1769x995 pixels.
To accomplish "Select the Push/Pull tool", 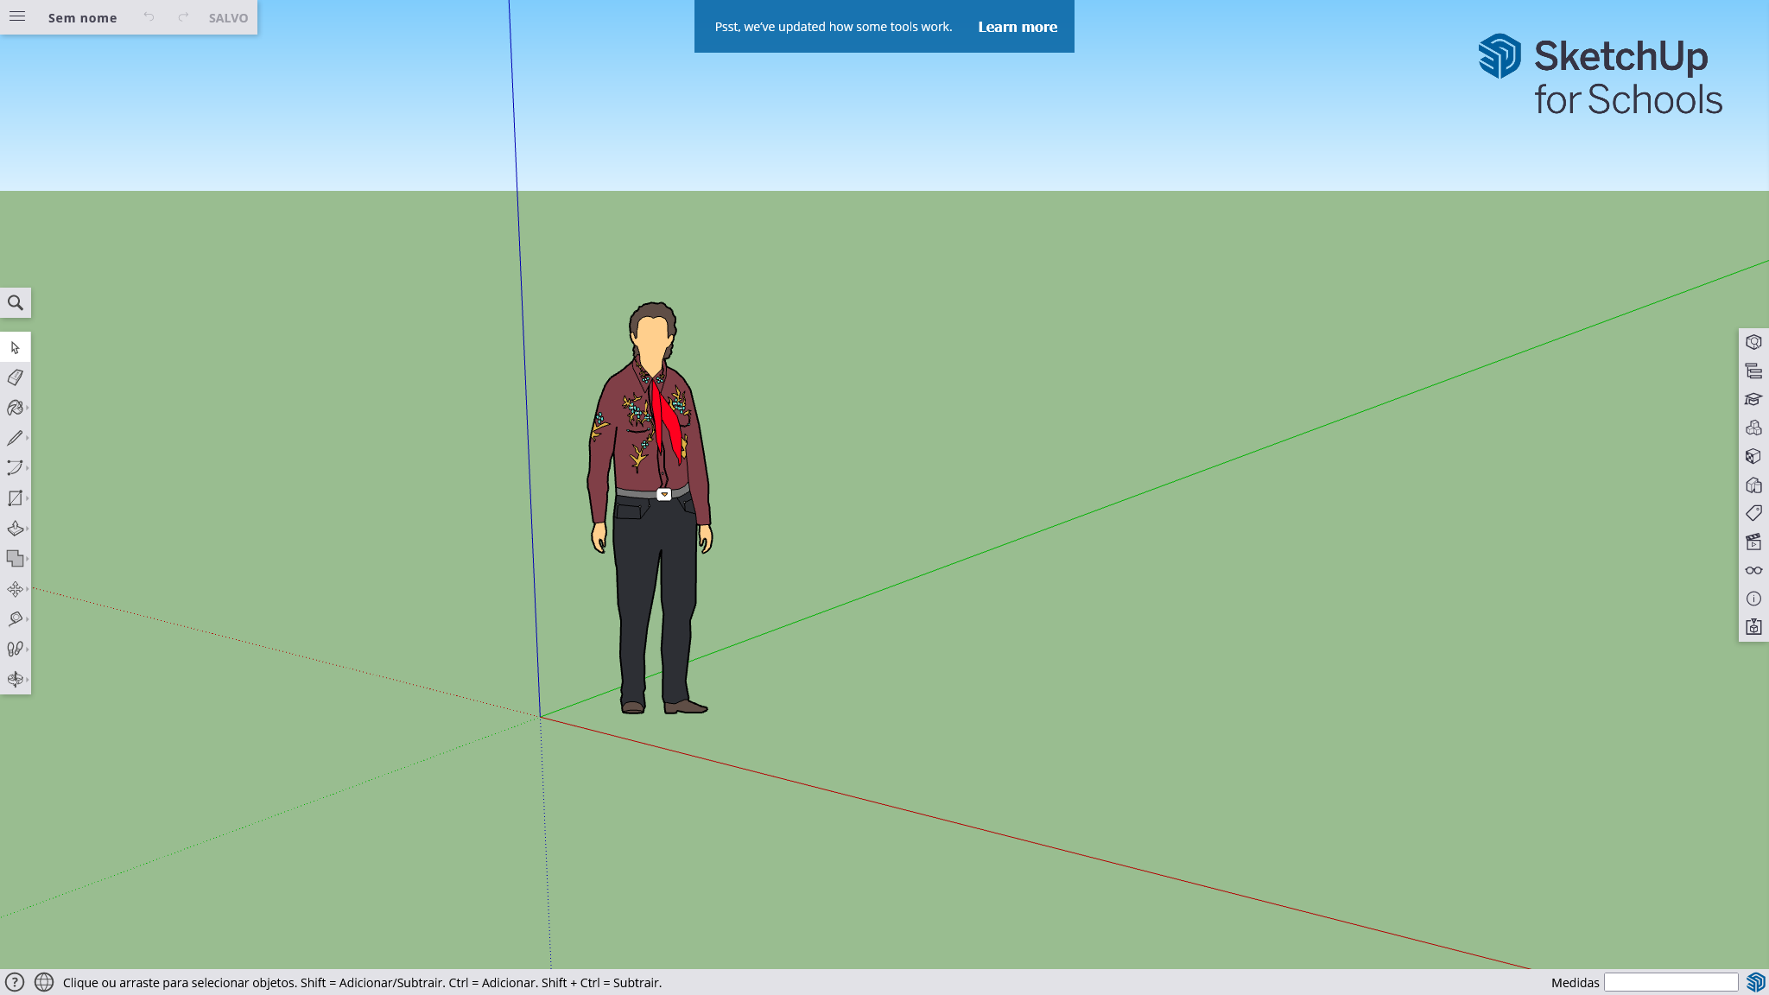I will point(15,529).
